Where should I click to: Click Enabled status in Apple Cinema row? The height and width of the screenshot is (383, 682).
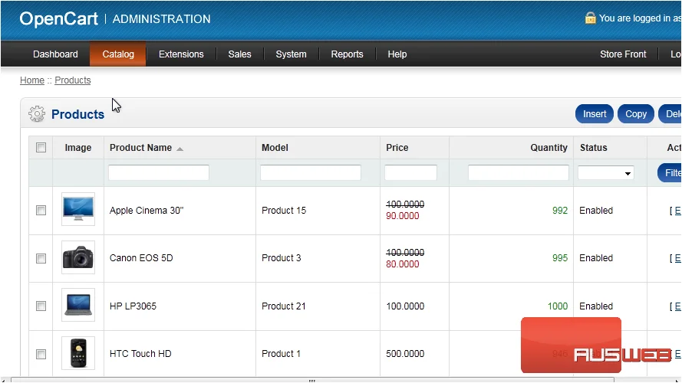[596, 211]
